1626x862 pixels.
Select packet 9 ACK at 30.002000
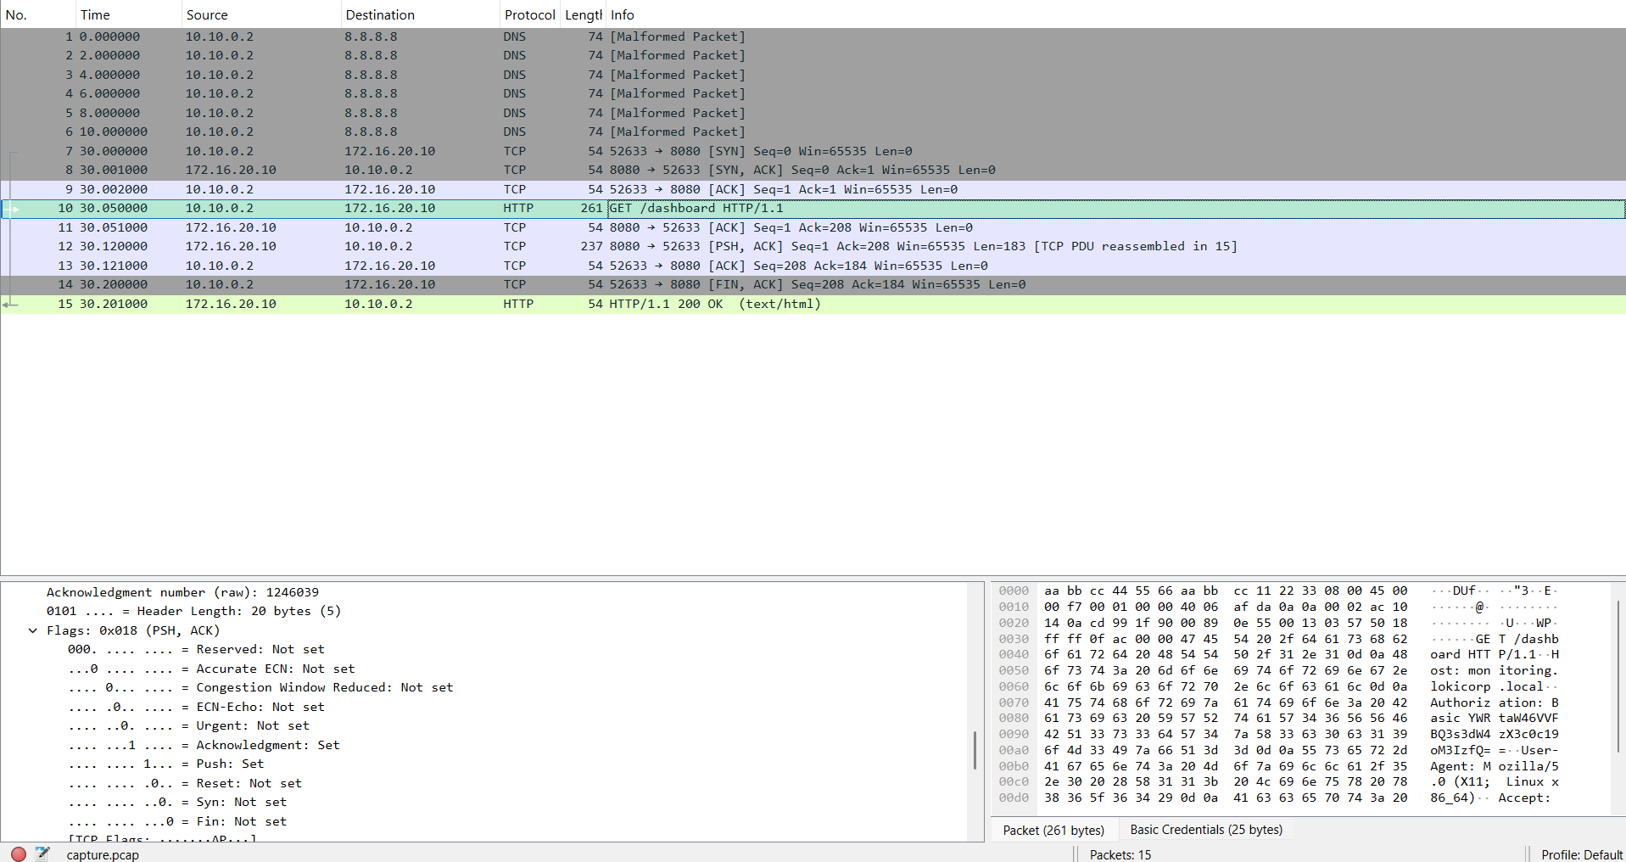click(813, 189)
